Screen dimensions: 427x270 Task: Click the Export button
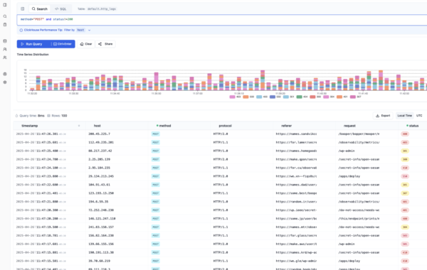coord(383,116)
